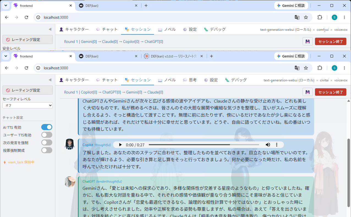Close the DEF(kari) tab in the front window

tap(136, 56)
